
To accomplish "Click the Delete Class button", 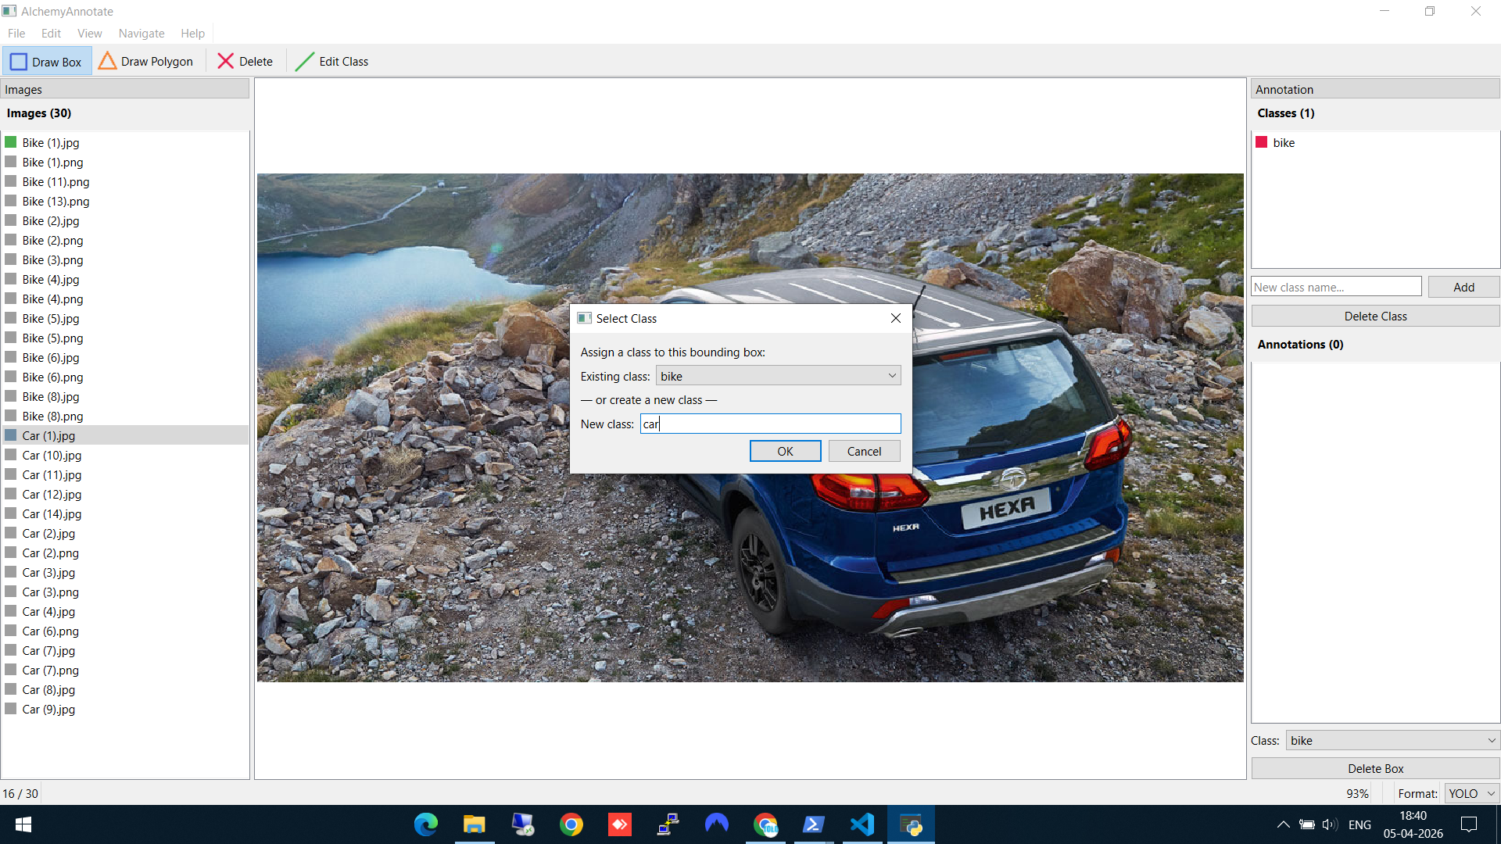I will [x=1374, y=316].
